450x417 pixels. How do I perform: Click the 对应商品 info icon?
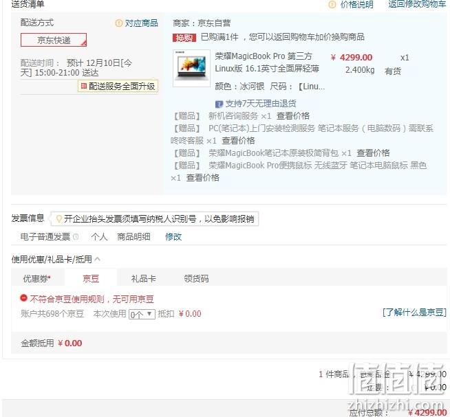pyautogui.click(x=118, y=23)
